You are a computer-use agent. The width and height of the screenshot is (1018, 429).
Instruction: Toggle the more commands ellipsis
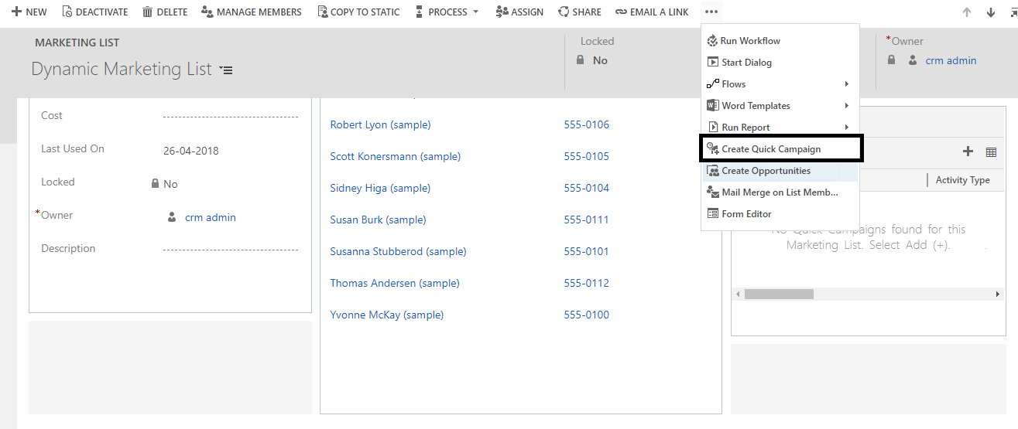[711, 12]
